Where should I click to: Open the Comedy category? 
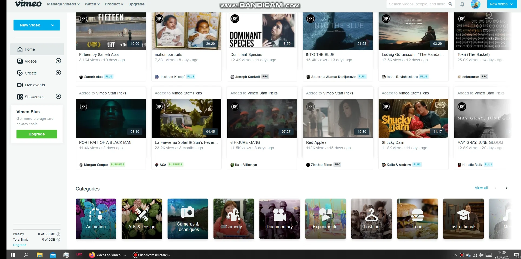point(233,219)
